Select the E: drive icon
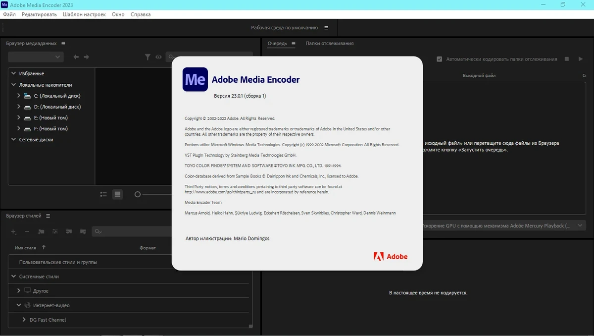Image resolution: width=594 pixels, height=336 pixels. click(x=27, y=117)
